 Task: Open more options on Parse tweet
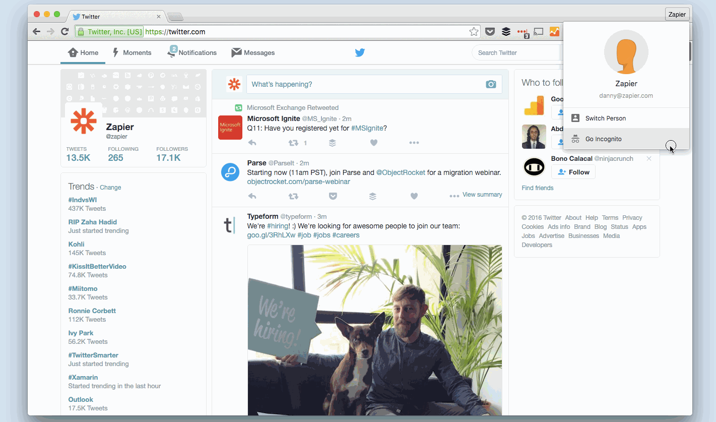(454, 196)
